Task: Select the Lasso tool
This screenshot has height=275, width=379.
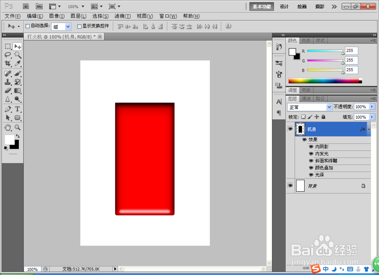Action: pos(8,55)
